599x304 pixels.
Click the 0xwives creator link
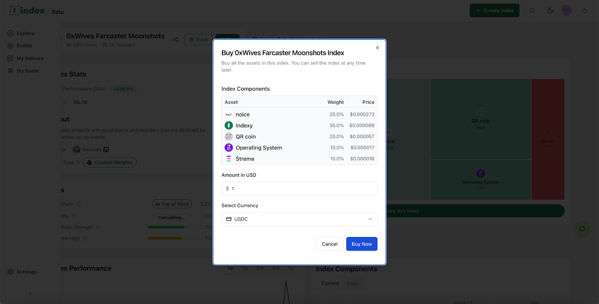click(91, 149)
